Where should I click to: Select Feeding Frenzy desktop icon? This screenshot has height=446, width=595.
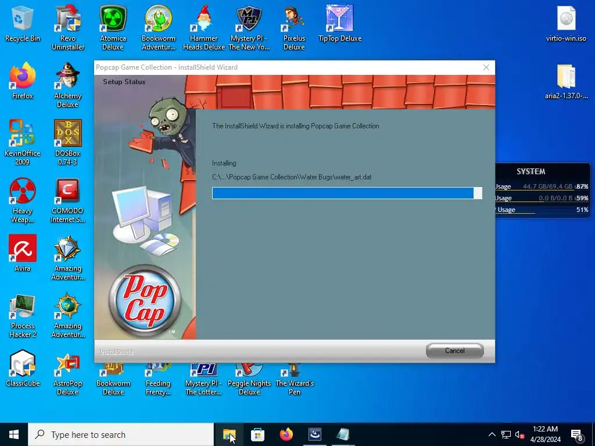pyautogui.click(x=158, y=380)
